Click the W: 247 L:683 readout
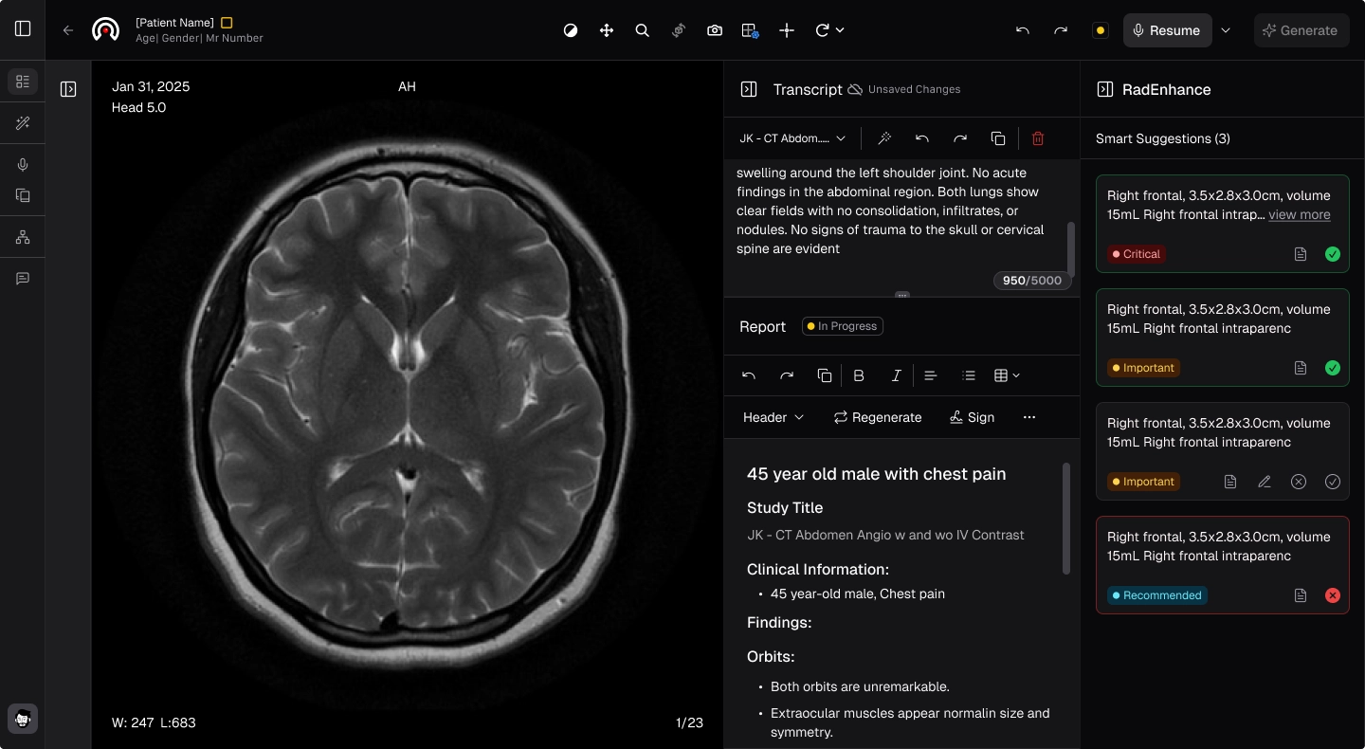The height and width of the screenshot is (749, 1365). 154,722
